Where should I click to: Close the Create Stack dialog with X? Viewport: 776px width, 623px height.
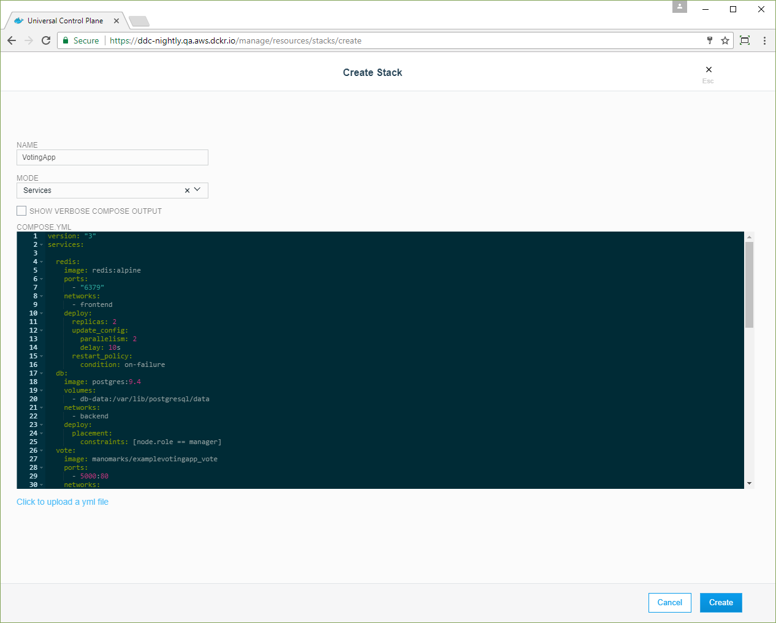click(x=709, y=70)
